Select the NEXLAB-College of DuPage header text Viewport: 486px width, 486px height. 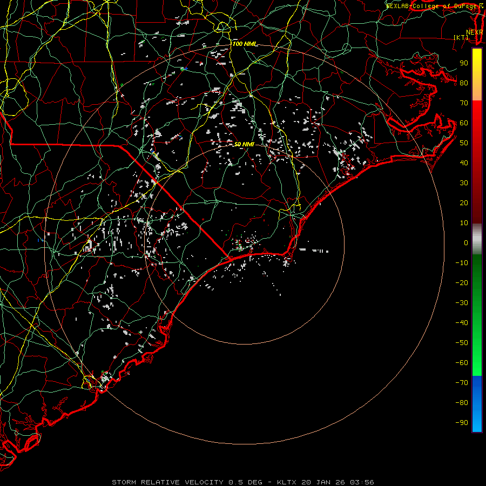(431, 6)
